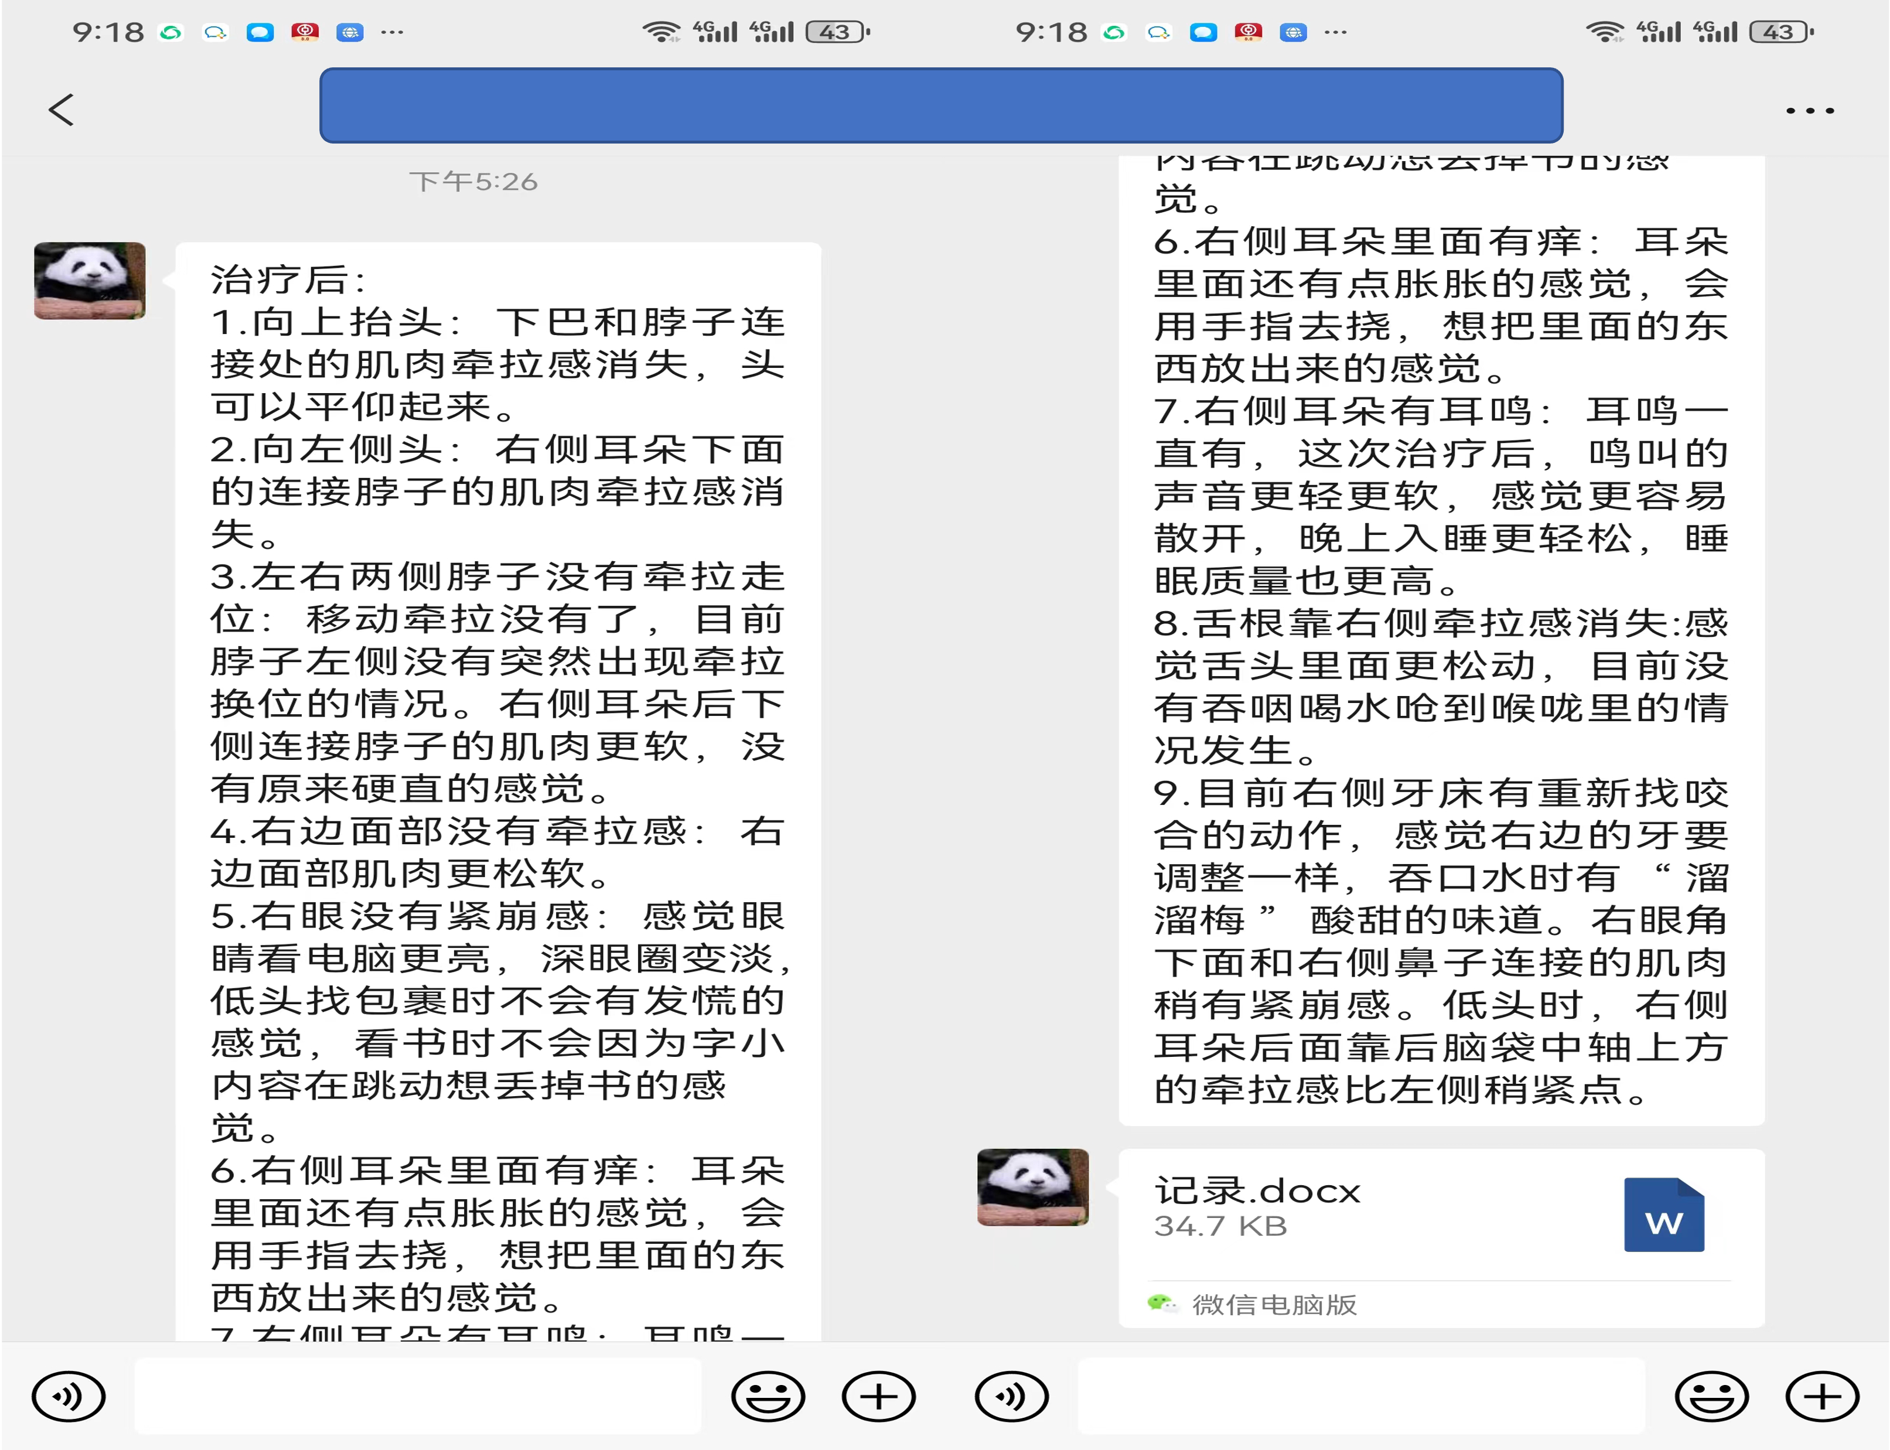Viewport: 1890px width, 1450px height.
Task: Tap panda avatar beside 记录.docx file
Action: [x=1032, y=1187]
